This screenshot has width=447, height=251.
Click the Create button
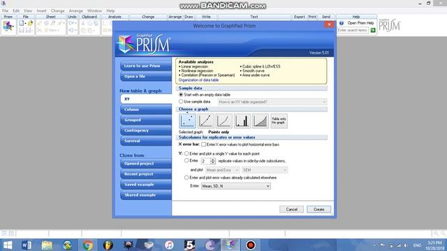pos(318,209)
